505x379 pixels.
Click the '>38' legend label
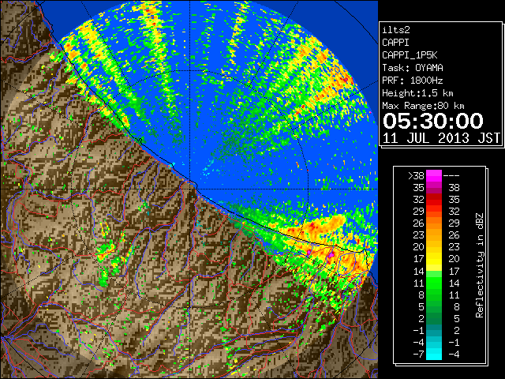416,175
